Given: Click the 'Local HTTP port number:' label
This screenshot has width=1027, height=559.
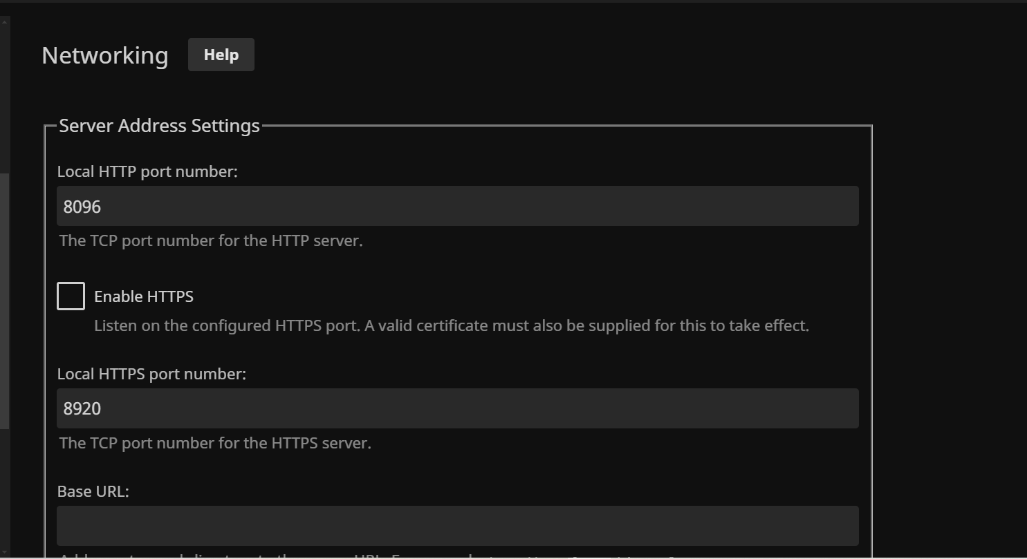Looking at the screenshot, I should click(x=147, y=171).
